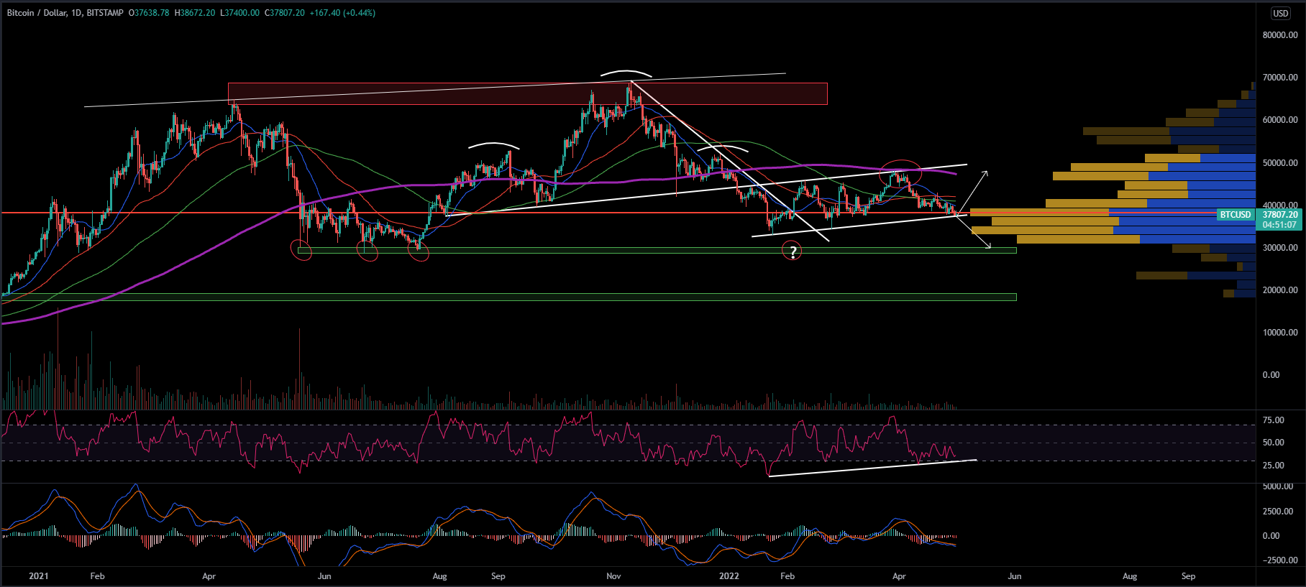Screen dimensions: 1306x587
Task: Click the white arc above the September 2021 peak
Action: (x=493, y=144)
